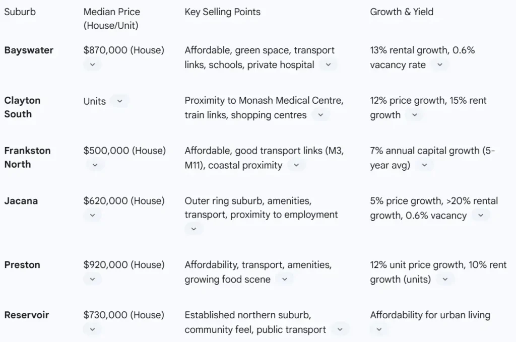The width and height of the screenshot is (516, 342).
Task: Open chevron below Affordability for urban living
Action: [379, 329]
